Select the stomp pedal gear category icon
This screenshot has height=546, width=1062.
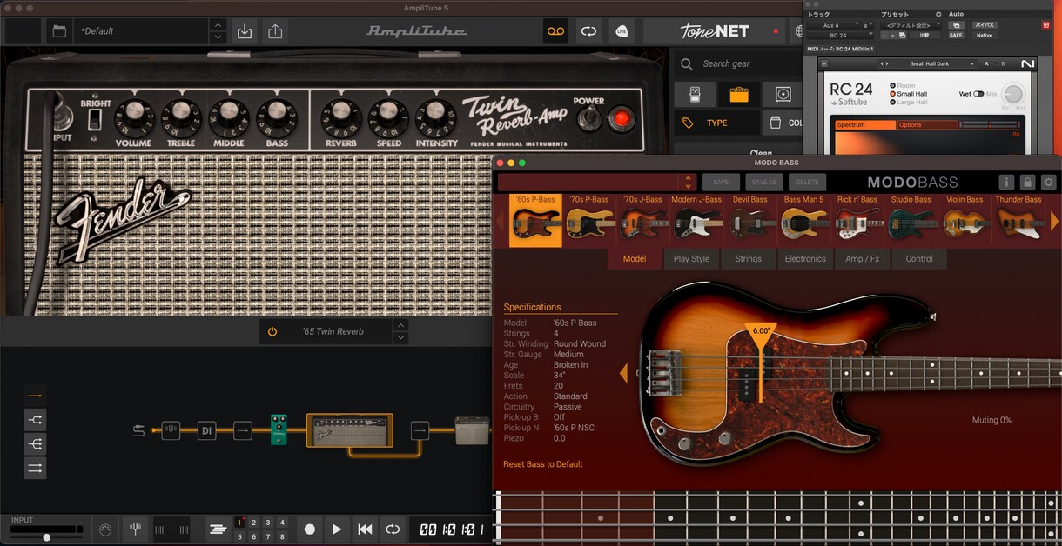[x=695, y=95]
